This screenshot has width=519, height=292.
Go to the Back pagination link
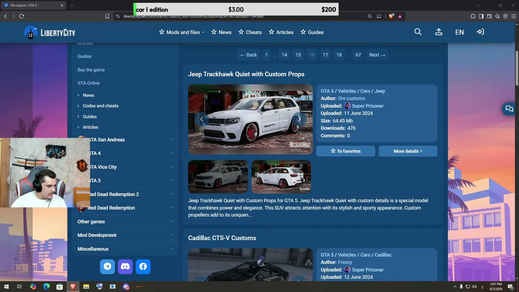[x=249, y=55]
